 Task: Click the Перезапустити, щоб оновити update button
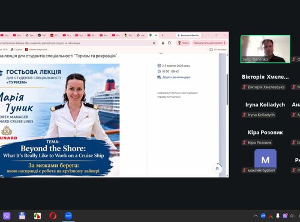point(208,43)
